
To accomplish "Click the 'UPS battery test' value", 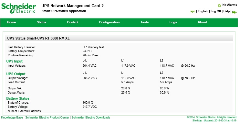I will click(93, 47).
